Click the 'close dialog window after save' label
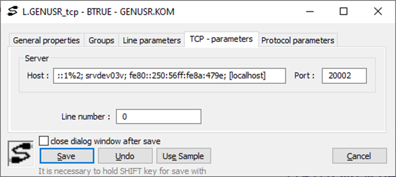This screenshot has width=396, height=177. pyautogui.click(x=105, y=141)
